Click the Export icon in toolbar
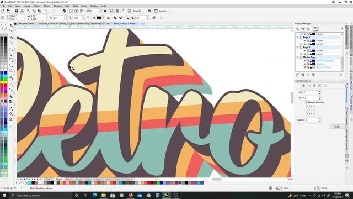The height and width of the screenshot is (199, 353). click(76, 11)
